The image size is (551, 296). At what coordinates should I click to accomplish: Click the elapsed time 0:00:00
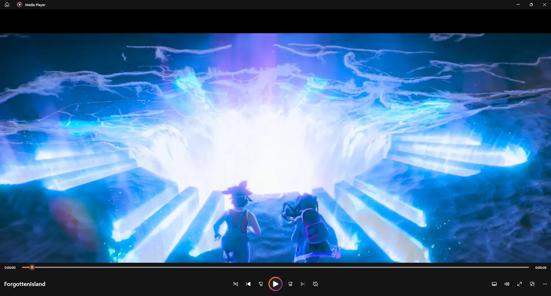pos(10,268)
